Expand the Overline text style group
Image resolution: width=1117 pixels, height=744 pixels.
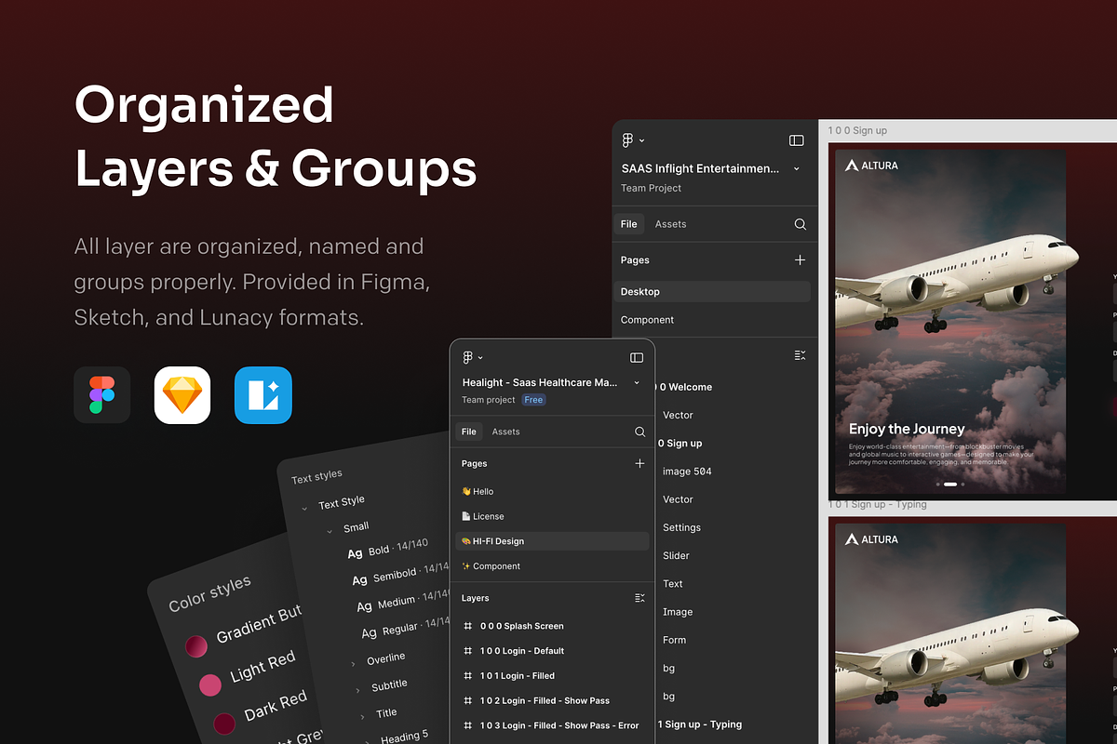pos(353,663)
